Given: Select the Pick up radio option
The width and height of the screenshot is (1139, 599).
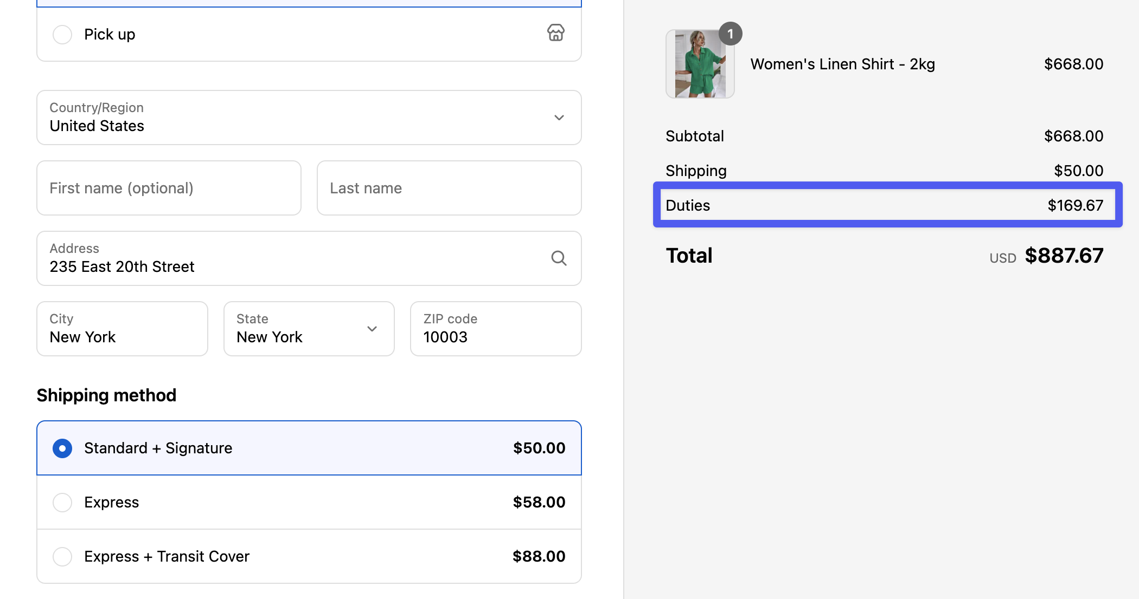Looking at the screenshot, I should click(x=62, y=35).
